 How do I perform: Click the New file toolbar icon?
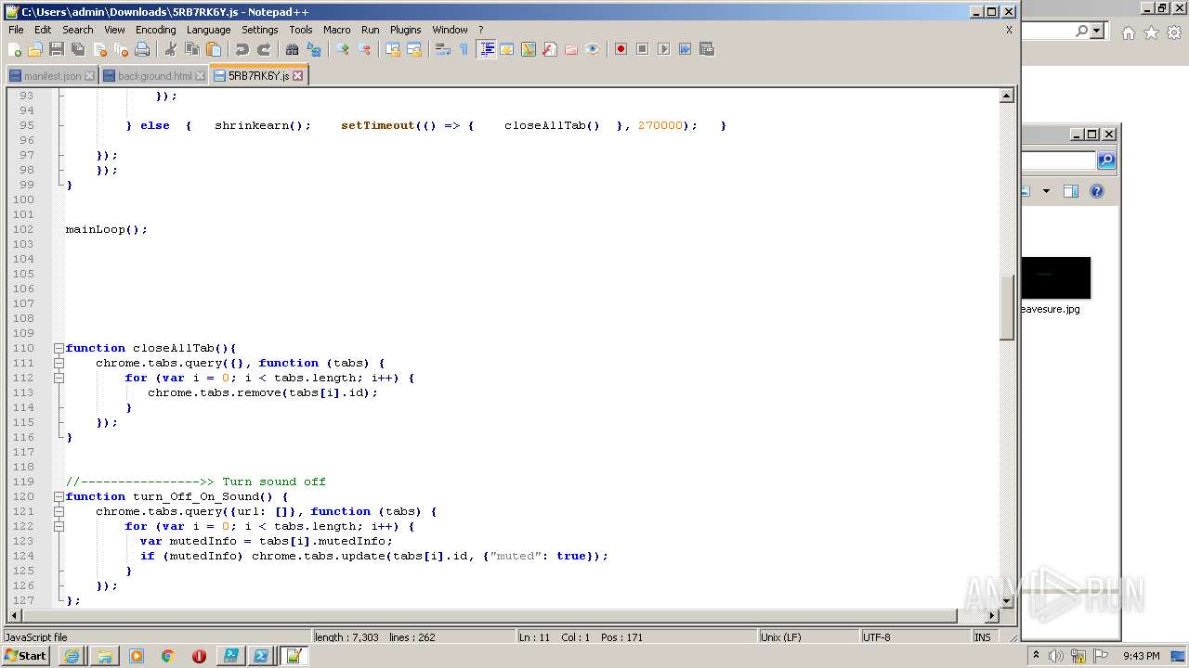[14, 49]
